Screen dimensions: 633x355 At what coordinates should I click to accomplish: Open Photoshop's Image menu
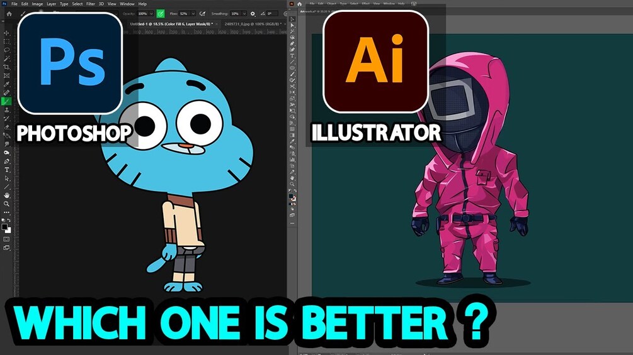(x=37, y=4)
